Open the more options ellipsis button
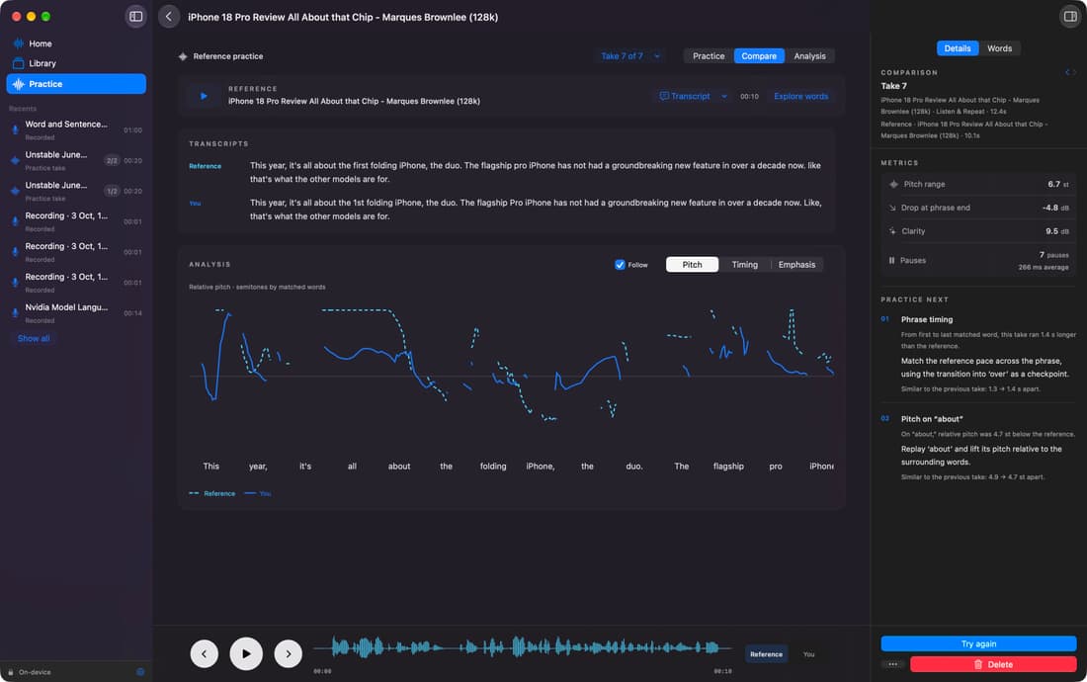 893,664
